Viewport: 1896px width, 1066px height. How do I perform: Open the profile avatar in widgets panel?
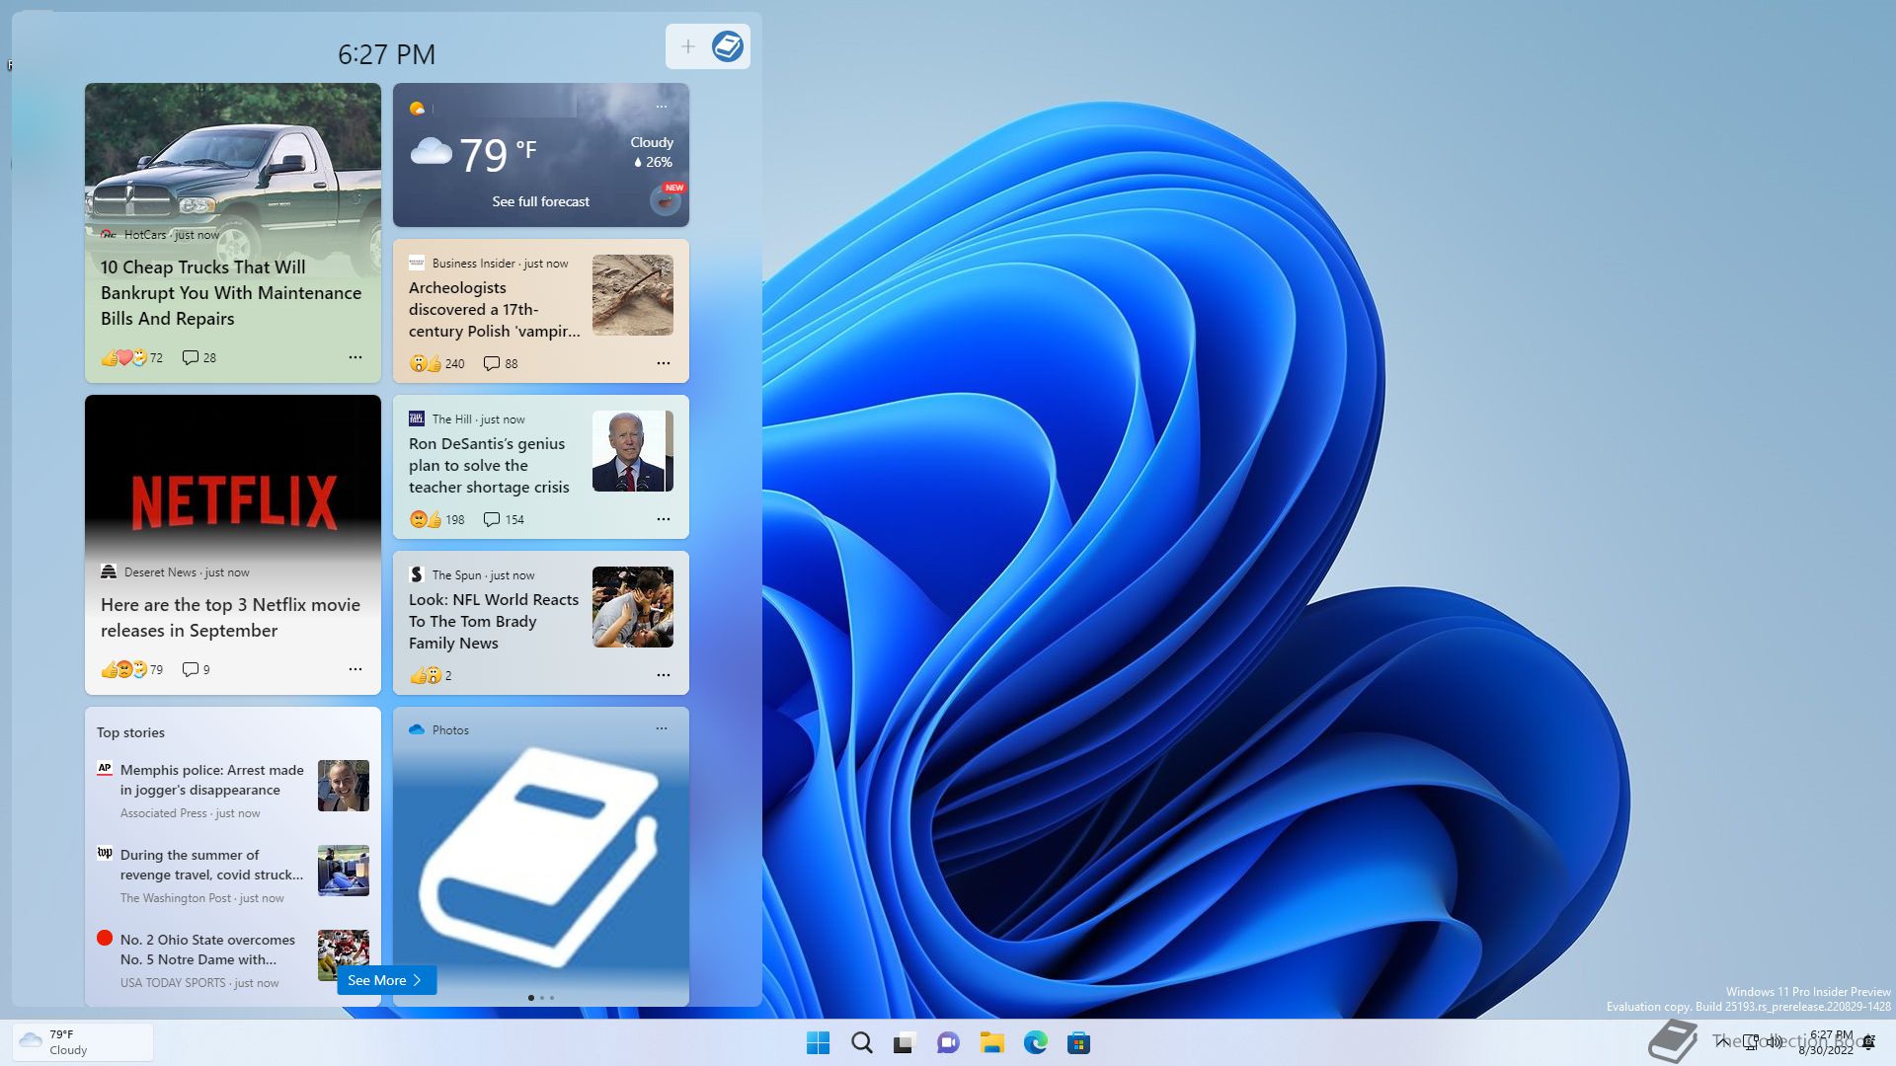point(728,46)
